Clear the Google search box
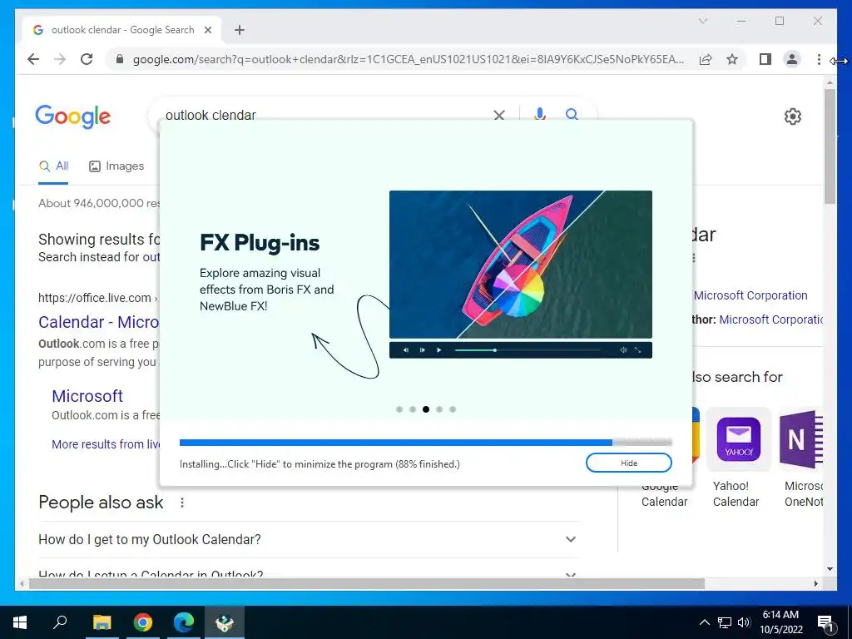Screen dimensions: 852x639 [499, 115]
